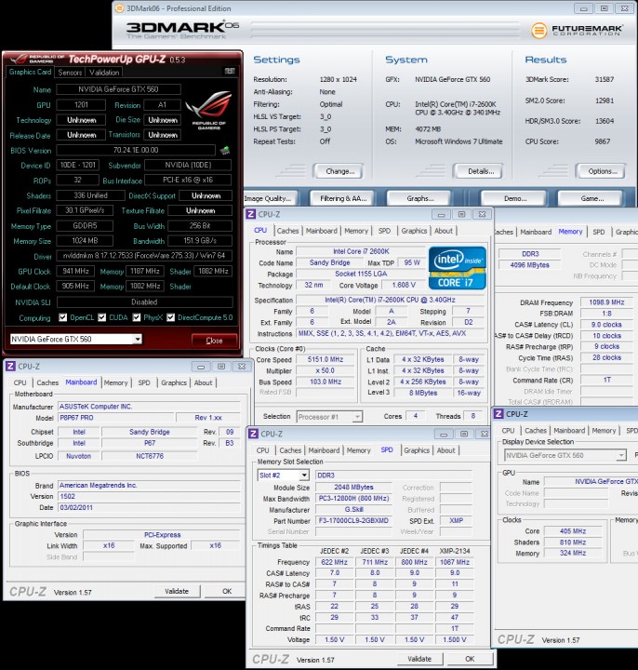The height and width of the screenshot is (670, 638).
Task: Click the Game... button in 3DMark06
Action: tap(591, 198)
